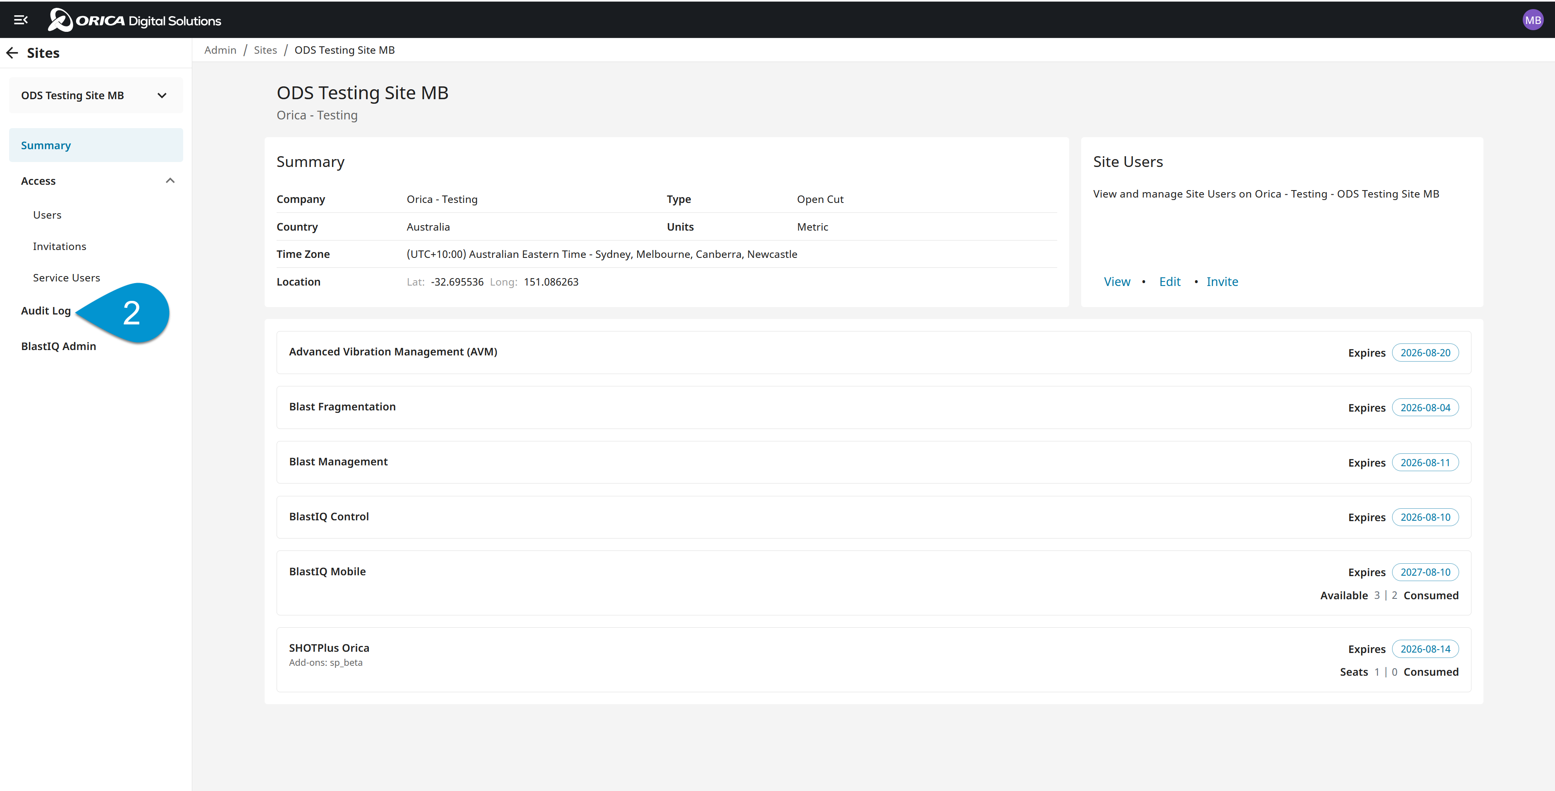Viewport: 1555px width, 791px height.
Task: Open the Users sidebar item
Action: [x=47, y=215]
